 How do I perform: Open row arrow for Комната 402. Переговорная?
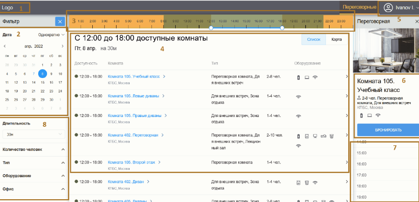tap(347, 135)
